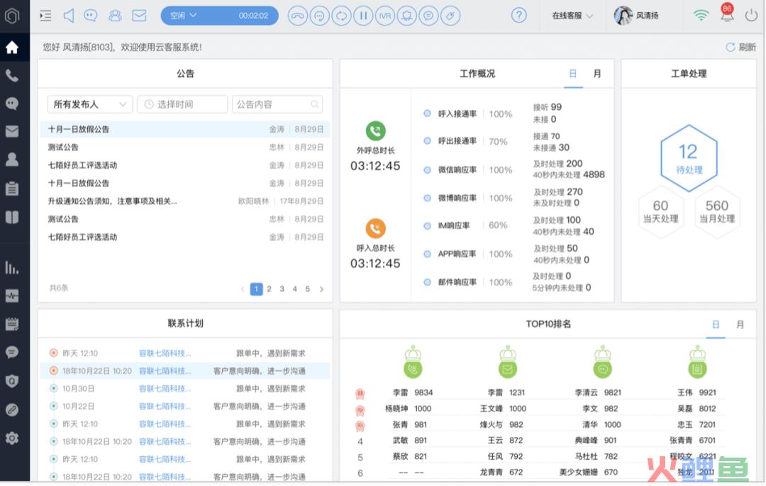This screenshot has height=486, width=766.
Task: Click the 12 待处理 hexagon
Action: (x=689, y=158)
